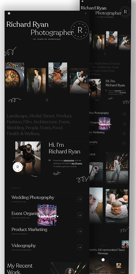Click 'Hi. I'm Richard Ryan' heading on back page
This screenshot has width=136, height=274.
(x=115, y=83)
